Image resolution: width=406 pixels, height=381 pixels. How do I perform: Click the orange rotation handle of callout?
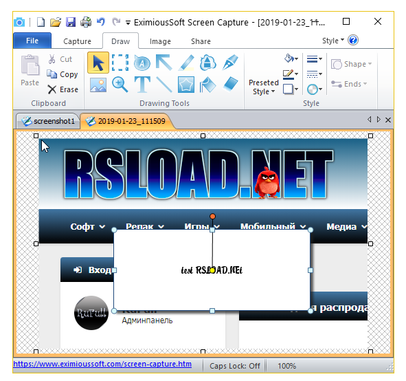[x=212, y=217]
